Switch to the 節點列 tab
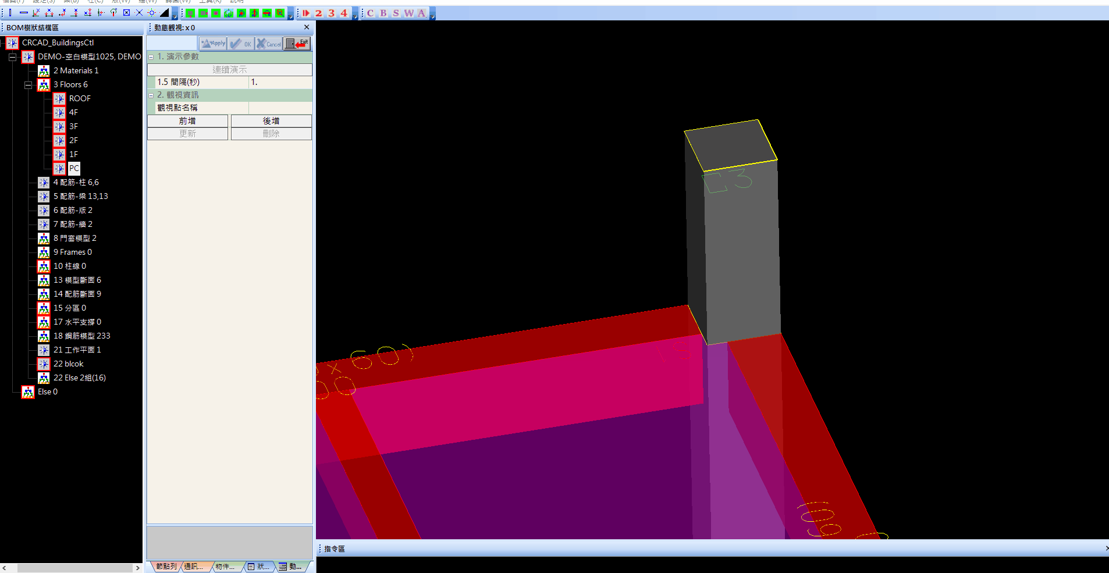 tap(166, 567)
